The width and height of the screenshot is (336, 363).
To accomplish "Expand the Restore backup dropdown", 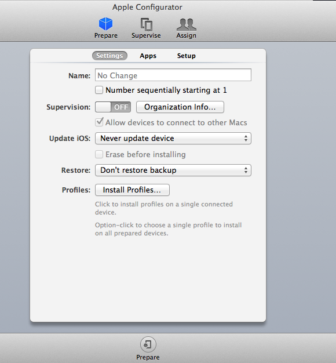I will click(173, 170).
